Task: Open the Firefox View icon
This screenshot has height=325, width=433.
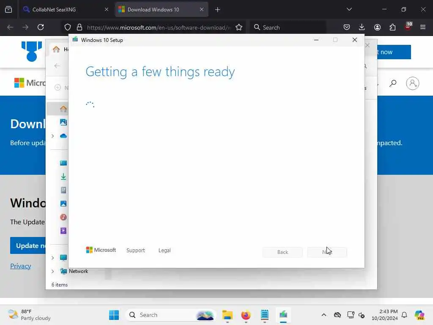Action: 8,9
